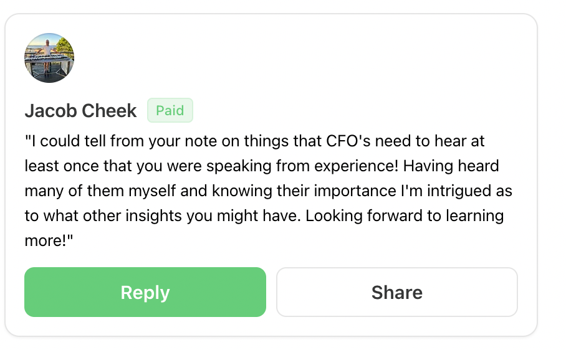The width and height of the screenshot is (566, 350).
Task: Click the word "things" in the testimonial
Action: click(x=266, y=141)
